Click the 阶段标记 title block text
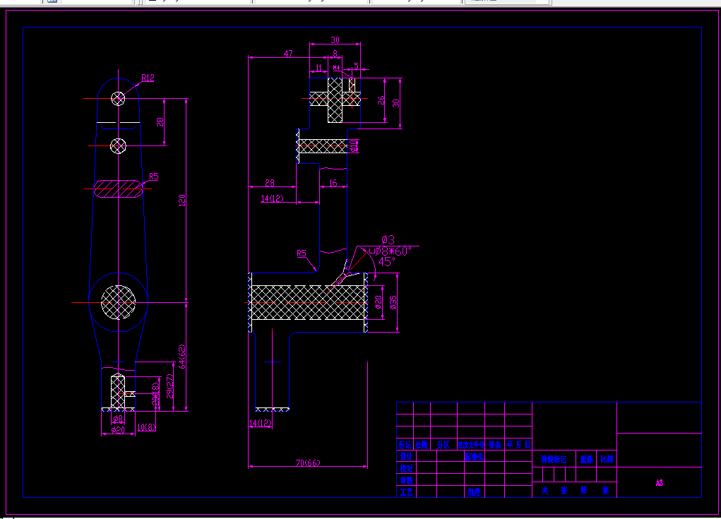The image size is (721, 519). click(x=554, y=459)
